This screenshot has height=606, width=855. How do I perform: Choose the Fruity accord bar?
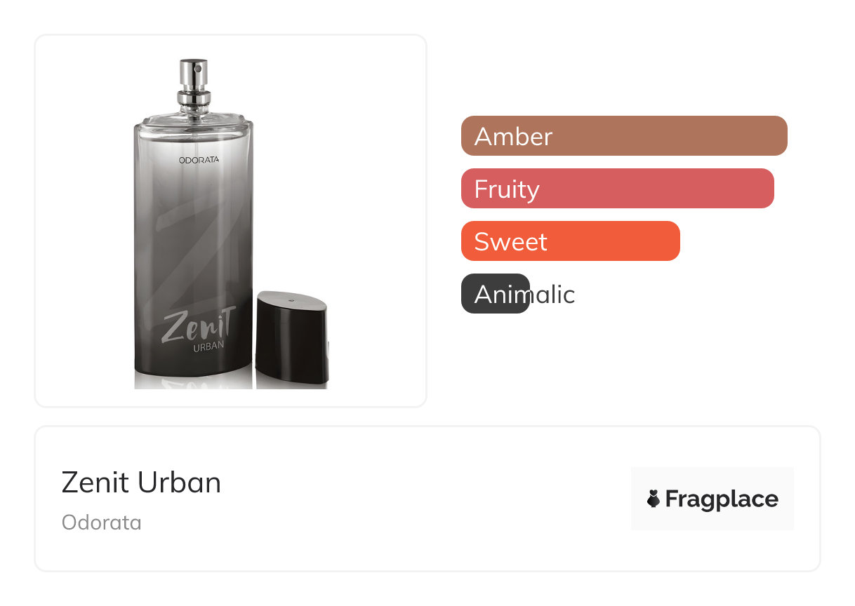point(617,188)
